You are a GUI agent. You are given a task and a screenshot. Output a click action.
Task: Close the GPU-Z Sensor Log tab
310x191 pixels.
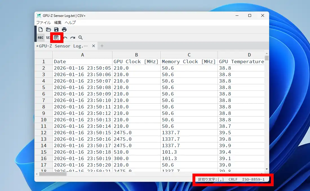94,46
